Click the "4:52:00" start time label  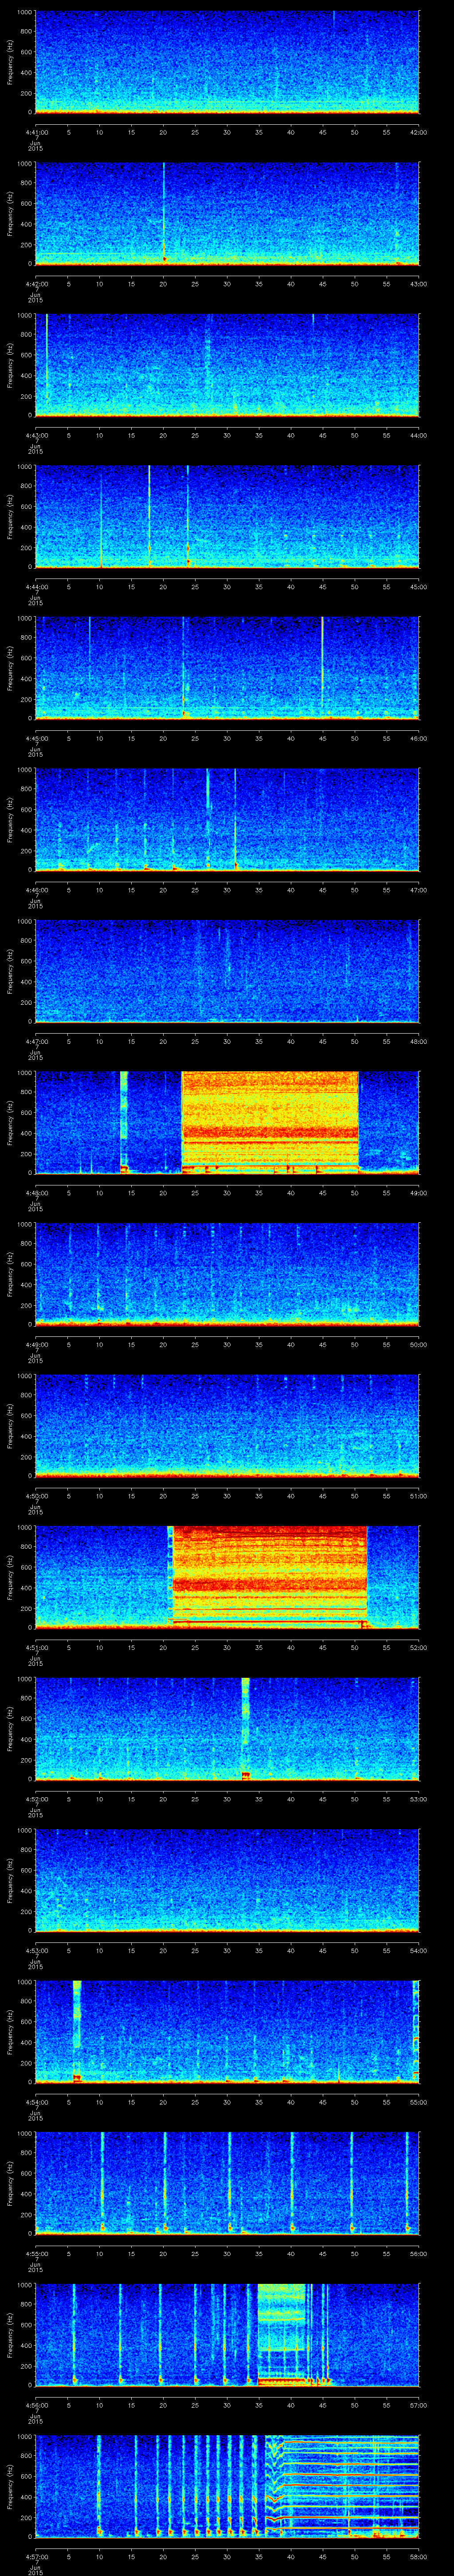pyautogui.click(x=36, y=1799)
